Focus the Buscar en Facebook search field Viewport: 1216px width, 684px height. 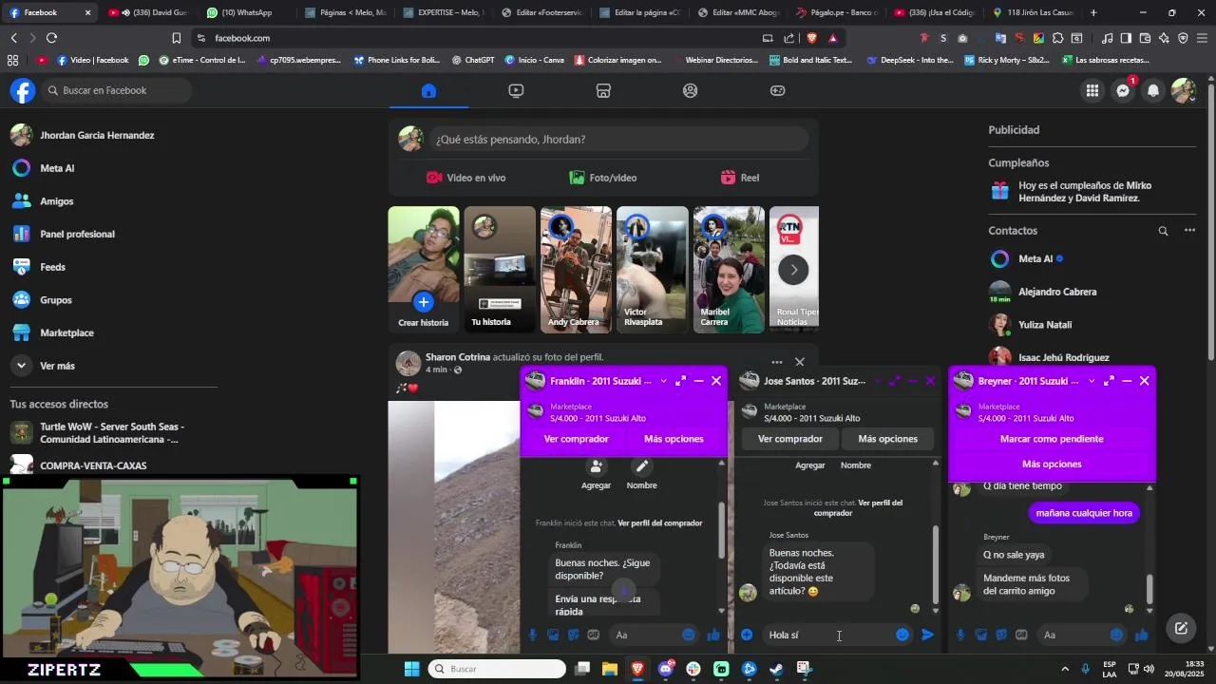116,90
